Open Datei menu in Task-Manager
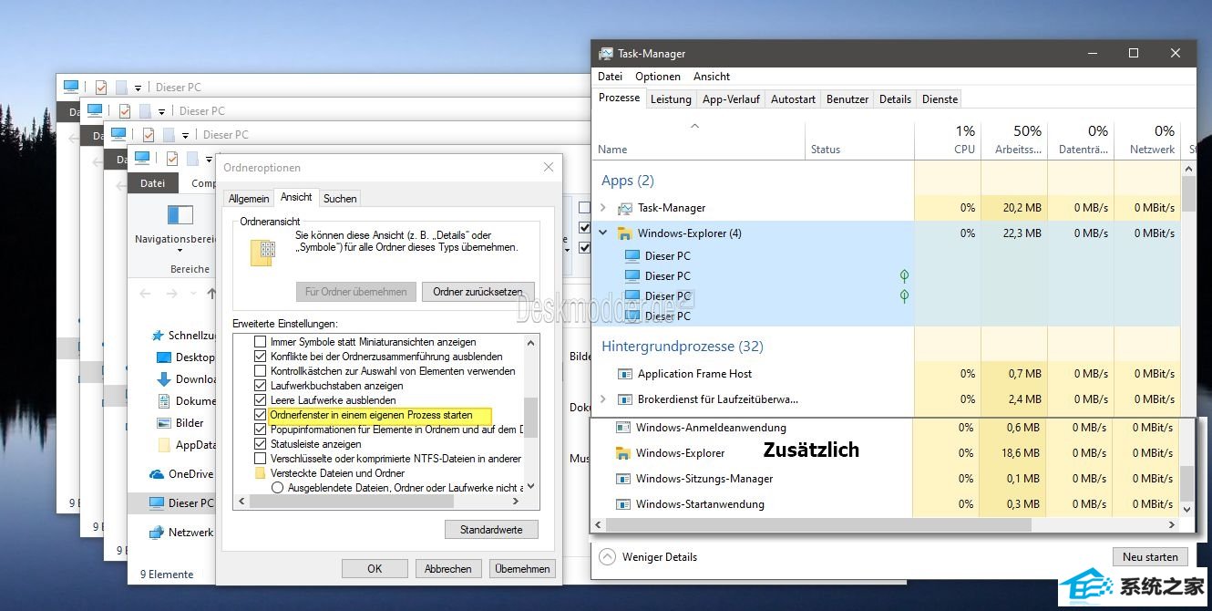Viewport: 1212px width, 611px height. [611, 77]
